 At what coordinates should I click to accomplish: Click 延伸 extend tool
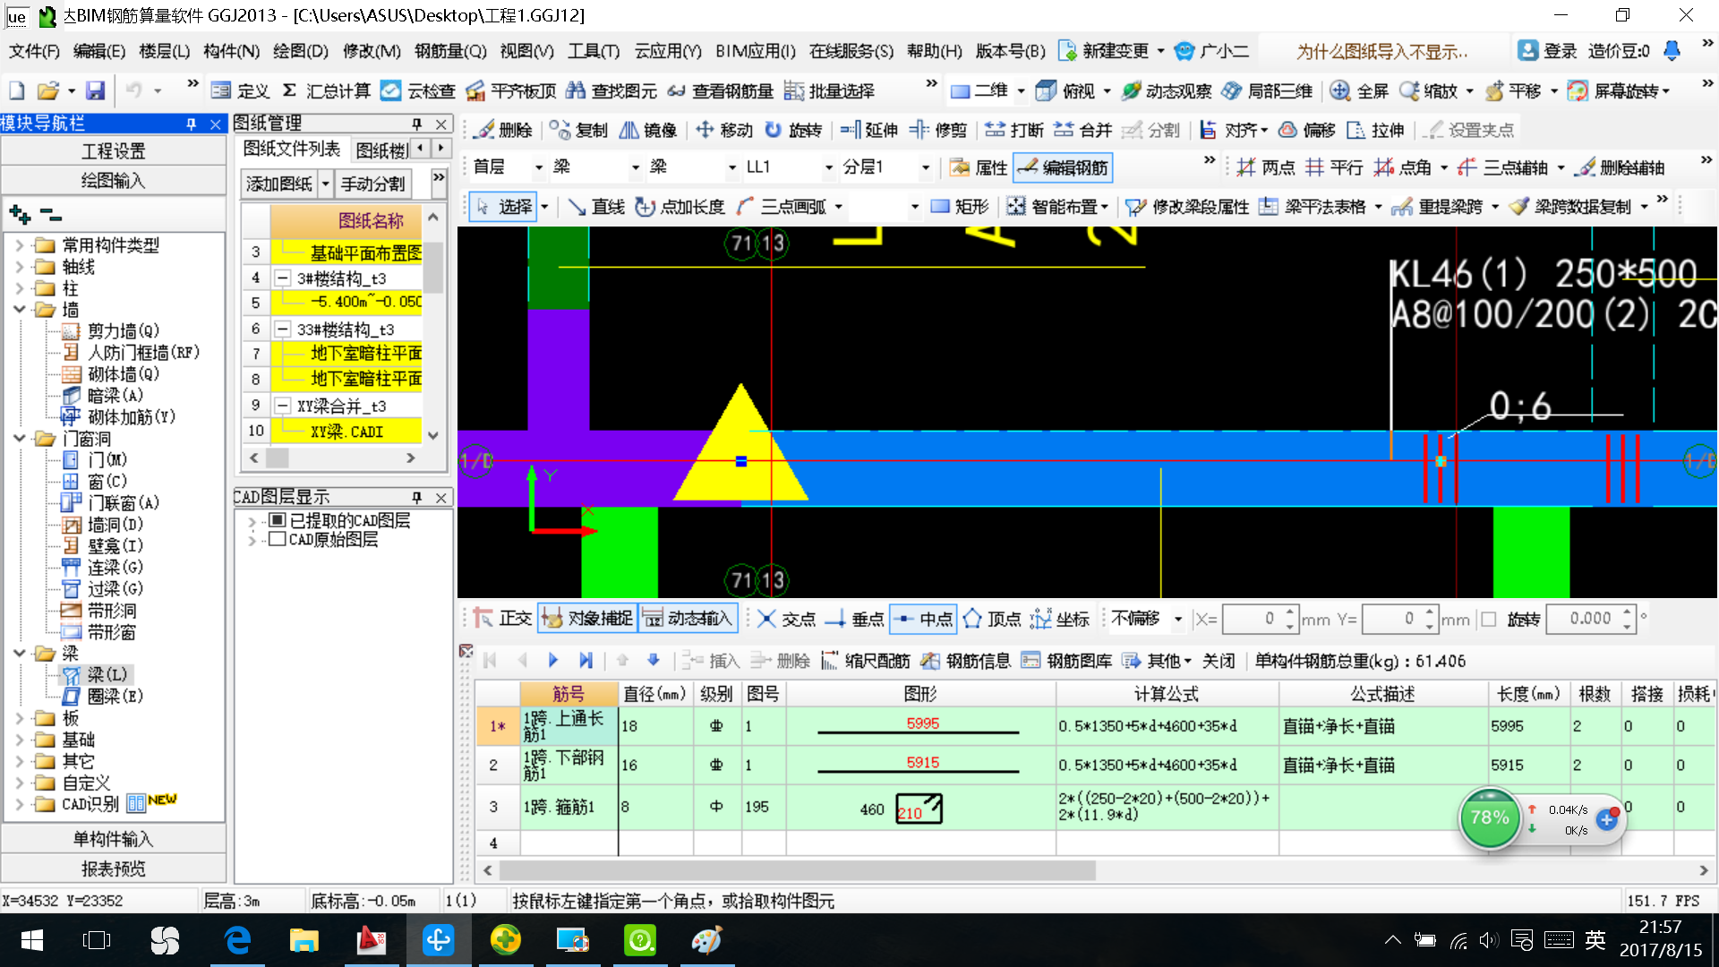point(869,130)
